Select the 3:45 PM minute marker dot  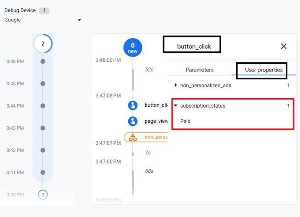click(43, 84)
